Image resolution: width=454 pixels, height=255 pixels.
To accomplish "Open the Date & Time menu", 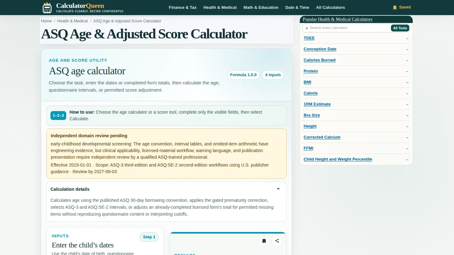I will tap(297, 8).
